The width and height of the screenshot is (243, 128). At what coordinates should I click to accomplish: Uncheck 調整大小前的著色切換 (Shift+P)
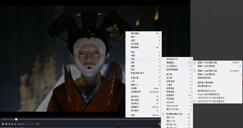[x=217, y=63]
